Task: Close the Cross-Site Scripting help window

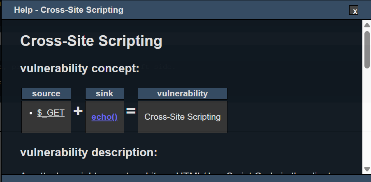Action: 354,11
